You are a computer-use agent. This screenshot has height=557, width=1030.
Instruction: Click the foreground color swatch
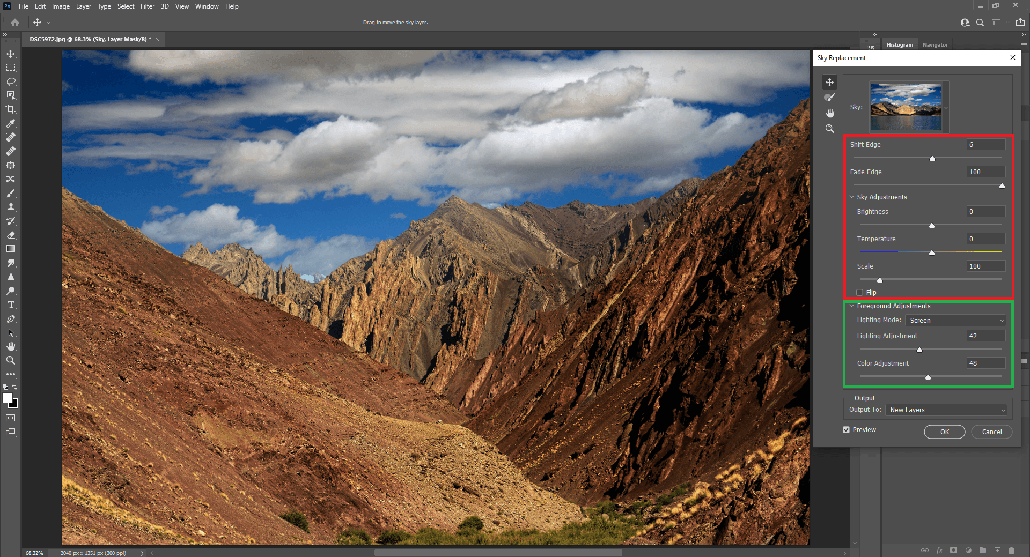[8, 398]
